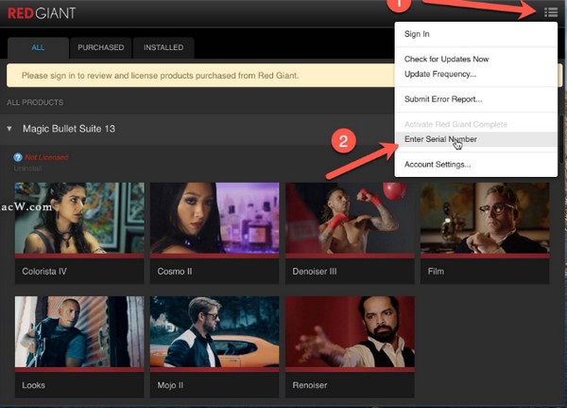Select the Colorista IV product thumbnail

click(x=79, y=218)
